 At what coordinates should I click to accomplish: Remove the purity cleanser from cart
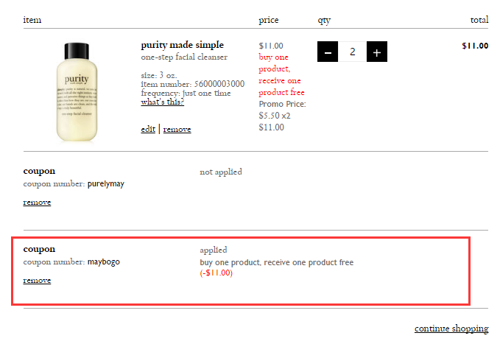click(x=177, y=129)
